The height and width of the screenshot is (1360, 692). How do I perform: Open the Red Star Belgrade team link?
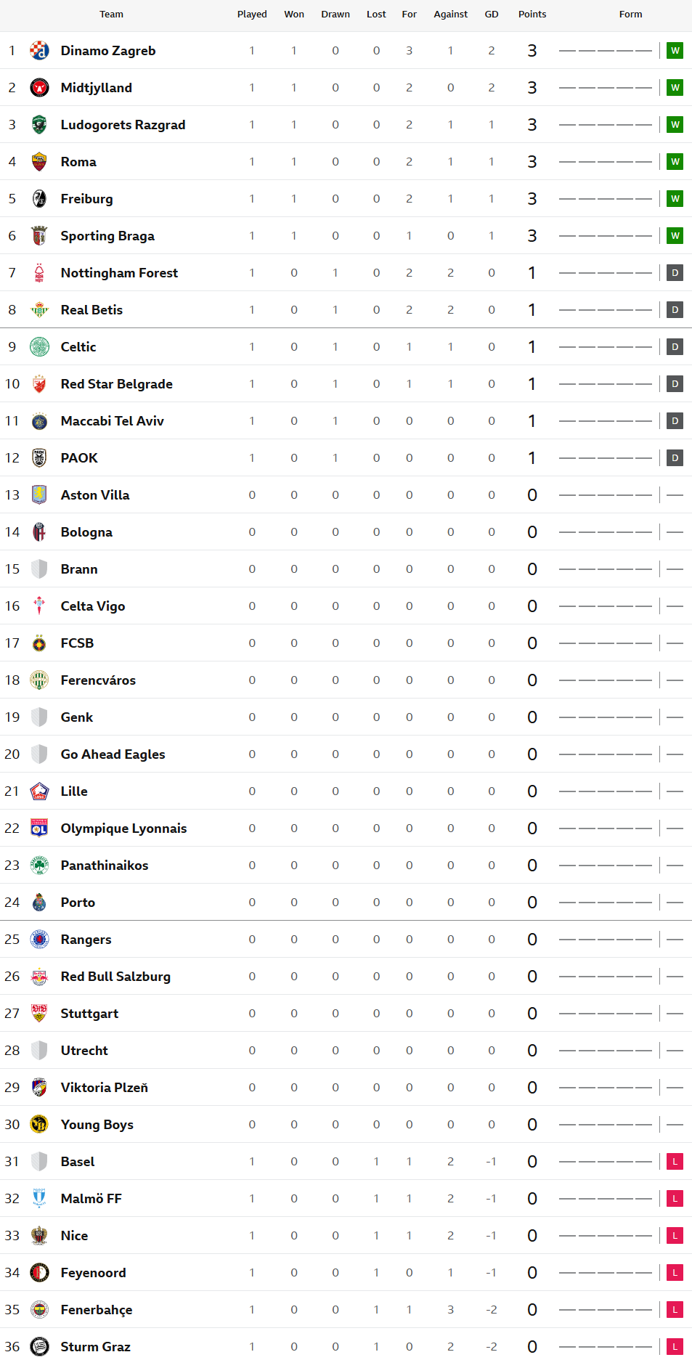tap(116, 384)
